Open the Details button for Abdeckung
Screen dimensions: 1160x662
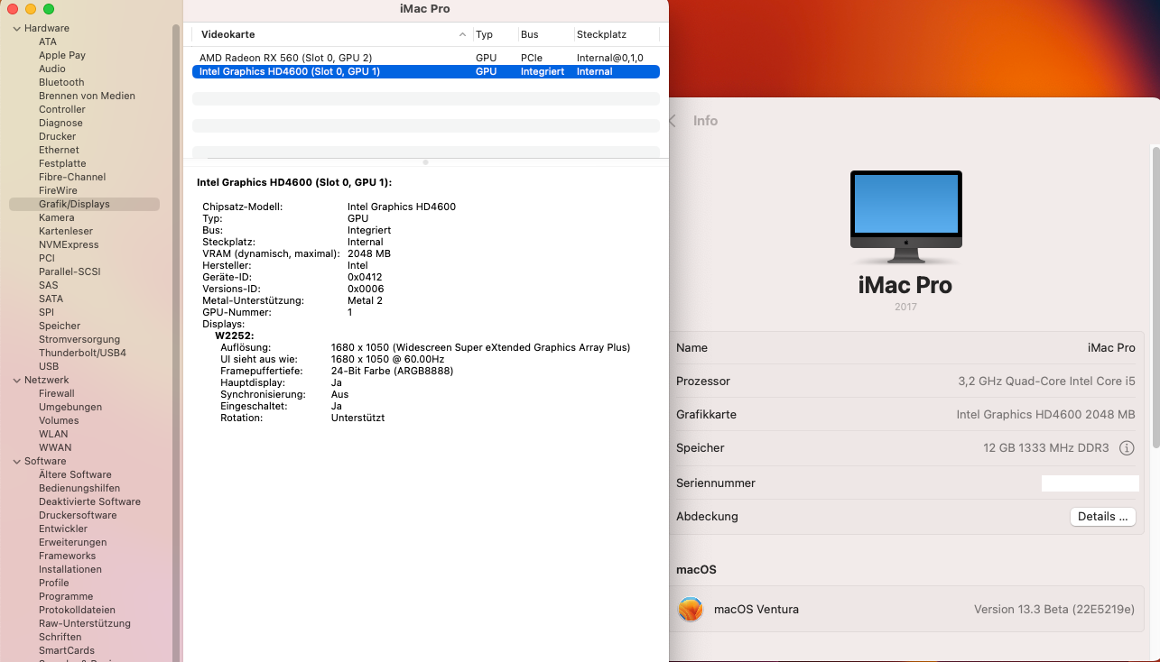[1102, 517]
